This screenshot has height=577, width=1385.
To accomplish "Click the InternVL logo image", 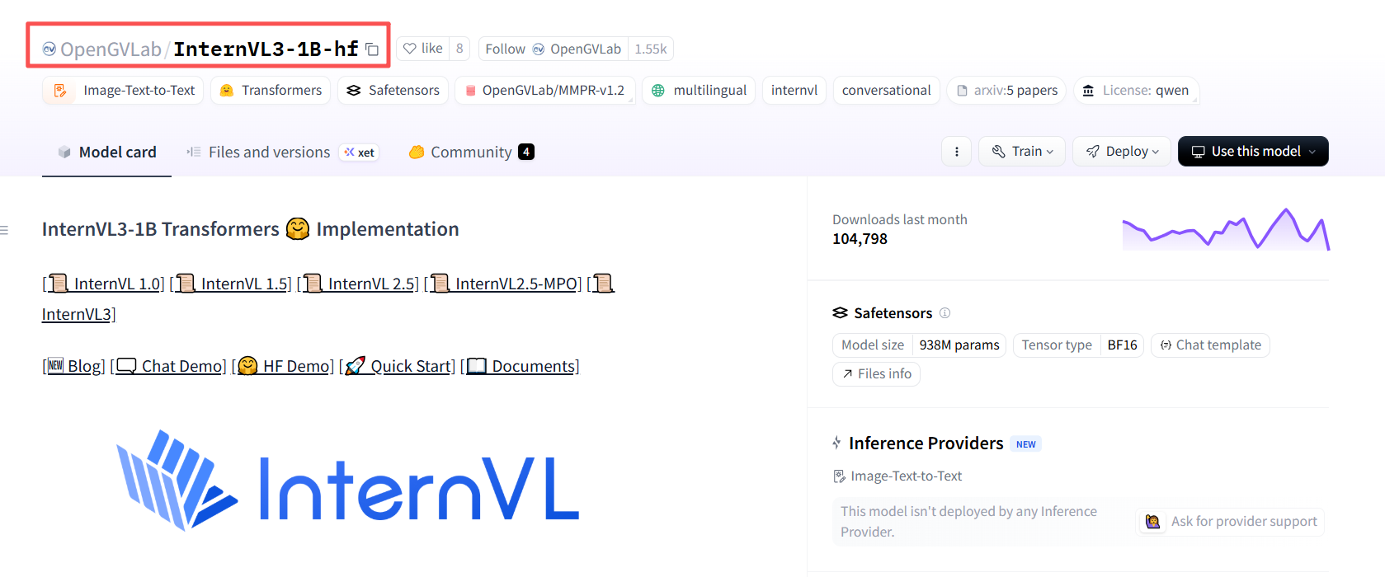I will click(x=347, y=481).
